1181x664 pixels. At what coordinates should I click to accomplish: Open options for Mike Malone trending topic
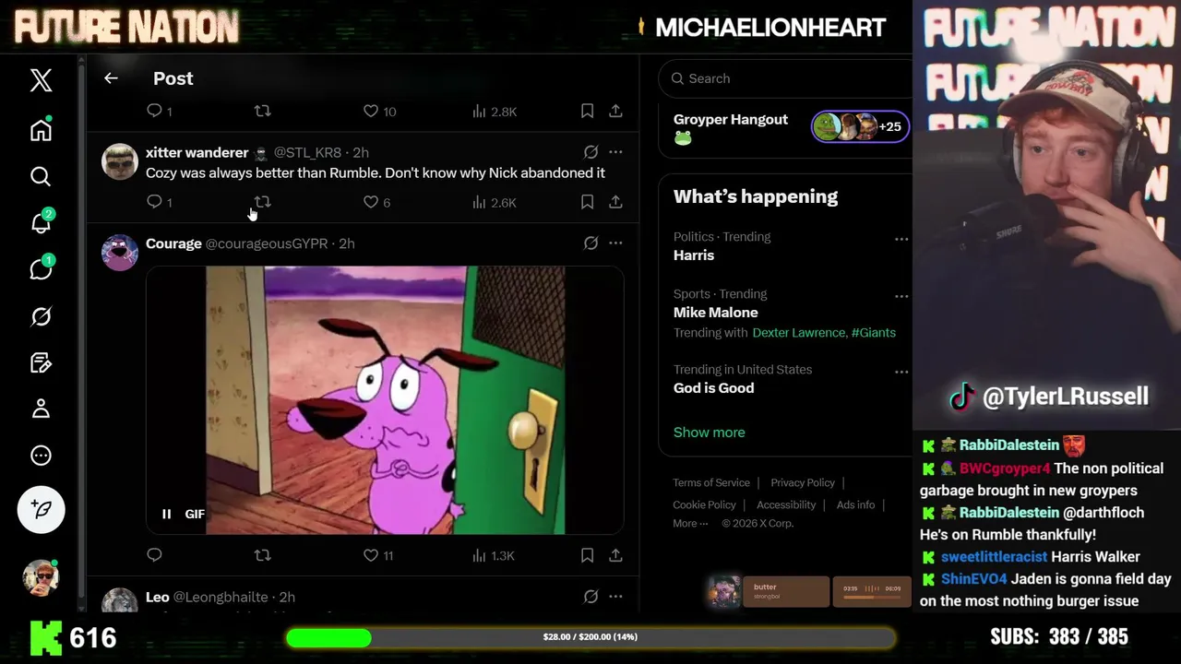tap(901, 296)
